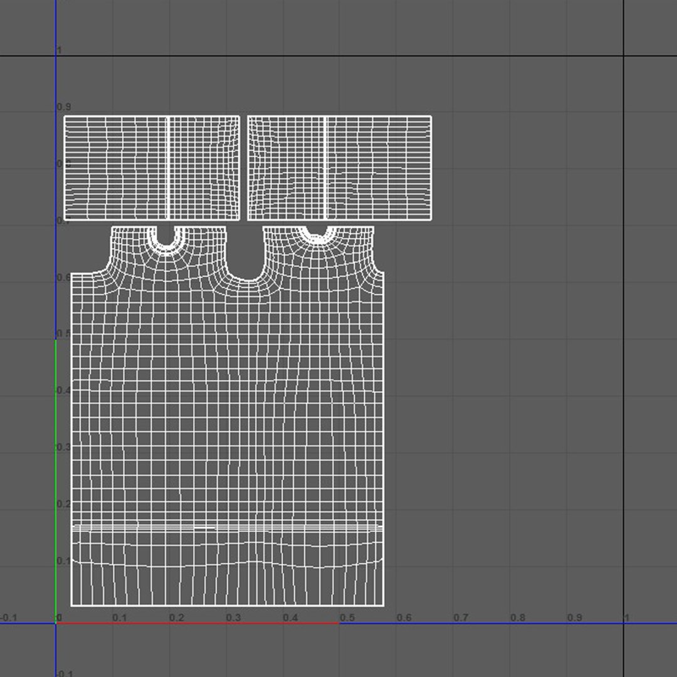
Task: Select the upper-right rectangular UV shell
Action: point(340,168)
